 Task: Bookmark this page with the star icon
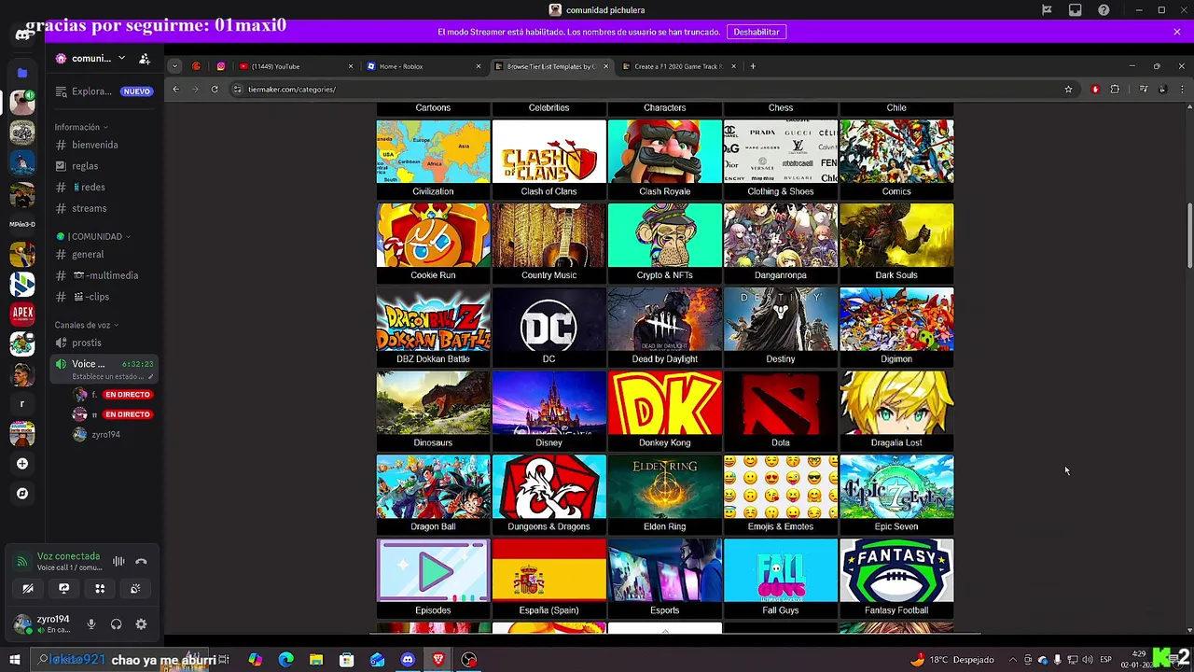click(1068, 90)
